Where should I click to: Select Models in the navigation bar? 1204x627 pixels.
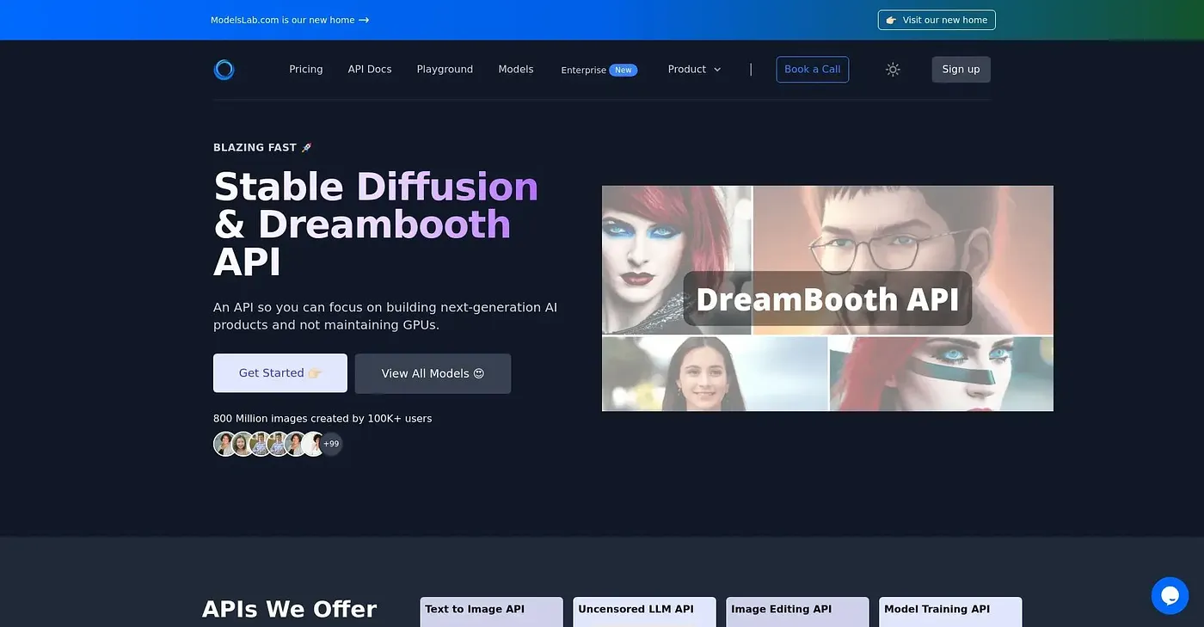pyautogui.click(x=516, y=70)
